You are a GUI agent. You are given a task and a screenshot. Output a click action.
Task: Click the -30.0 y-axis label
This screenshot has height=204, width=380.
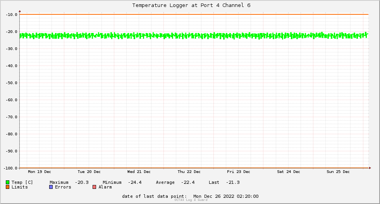point(12,49)
